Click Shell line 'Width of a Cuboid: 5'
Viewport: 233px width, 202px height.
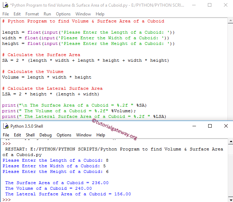[54, 166]
